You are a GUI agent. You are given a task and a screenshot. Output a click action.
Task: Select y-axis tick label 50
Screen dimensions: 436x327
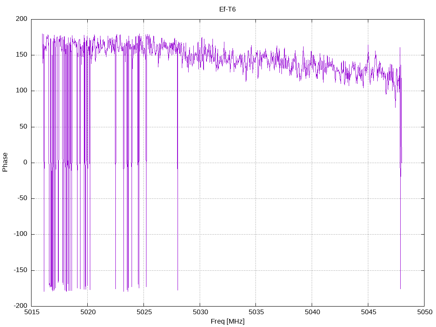pyautogui.click(x=24, y=126)
